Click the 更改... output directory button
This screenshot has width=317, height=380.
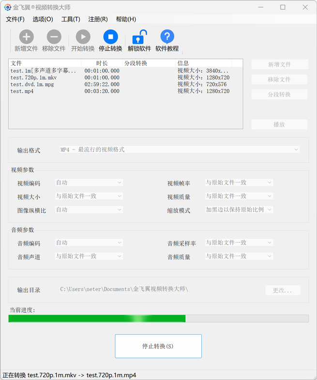click(283, 290)
